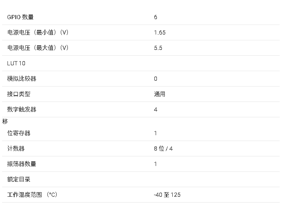Select the 模拟比较器 value 0
Screen dimensions: 283x203
156,79
